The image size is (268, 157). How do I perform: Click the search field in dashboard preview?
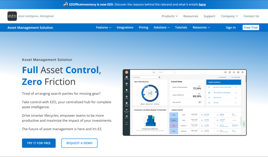coord(167,72)
